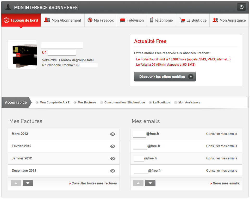250x199 pixels.
Task: Click the Accès rapide label
Action: [x=16, y=102]
